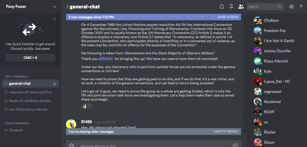Expand the Pony Power server menu
Viewport: 307px width, 147px height.
click(x=55, y=7)
